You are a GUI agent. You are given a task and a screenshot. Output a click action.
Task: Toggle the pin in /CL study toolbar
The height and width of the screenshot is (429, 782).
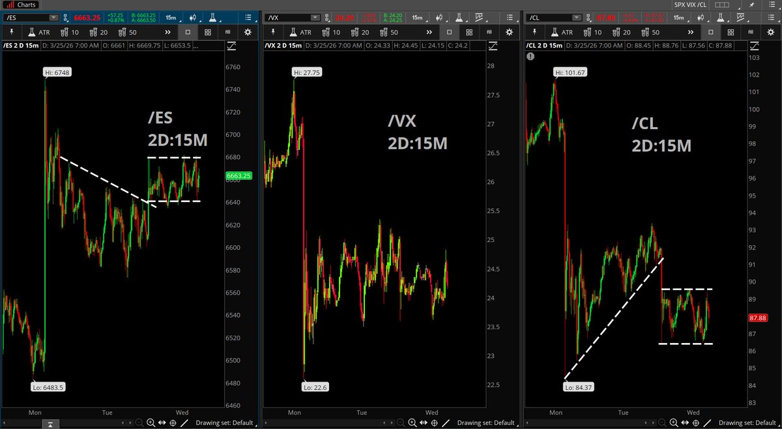click(x=534, y=32)
